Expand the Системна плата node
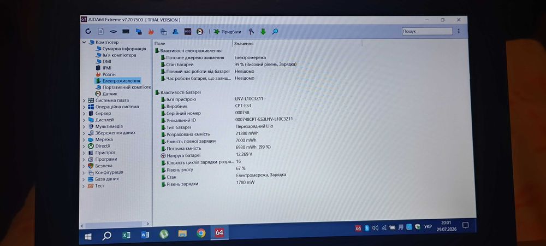Viewport: 546px width, 246px height. [x=84, y=101]
